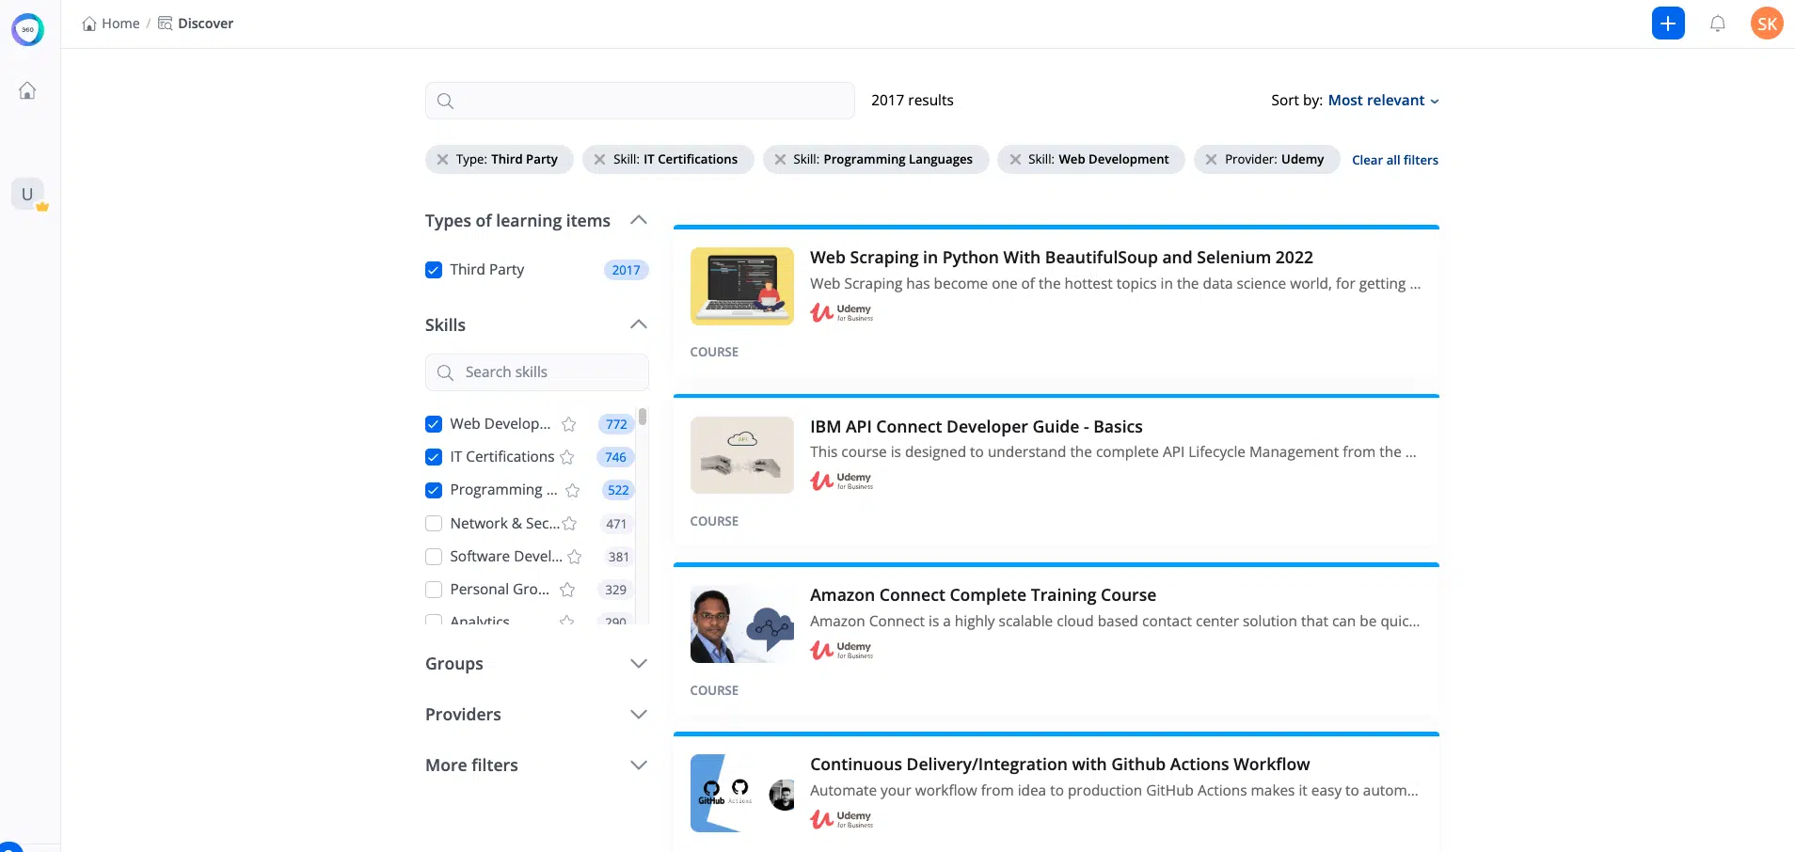
Task: Star the Network & Security skill
Action: coord(569,524)
